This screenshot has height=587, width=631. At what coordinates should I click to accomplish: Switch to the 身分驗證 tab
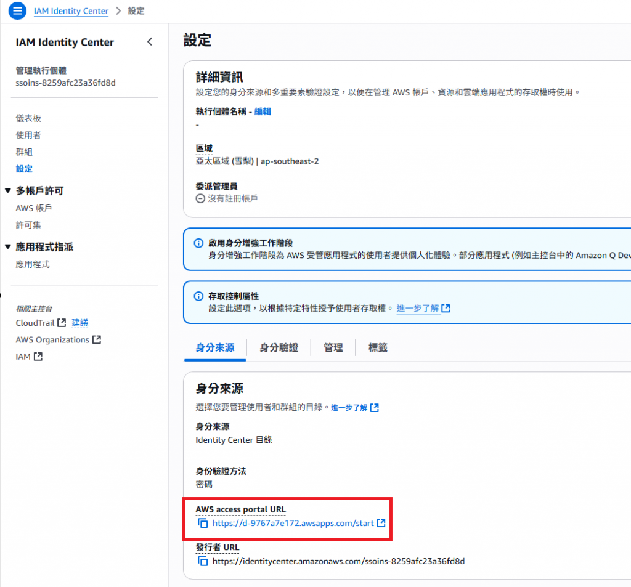tap(279, 347)
